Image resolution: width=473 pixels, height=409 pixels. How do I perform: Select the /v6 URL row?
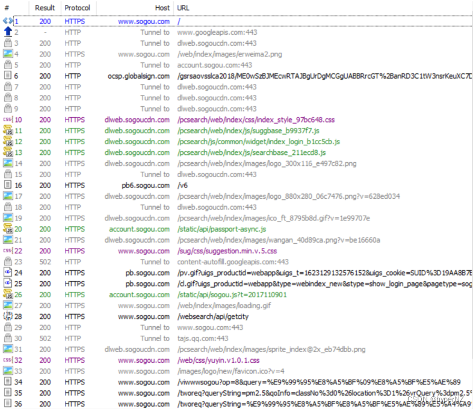click(x=182, y=186)
